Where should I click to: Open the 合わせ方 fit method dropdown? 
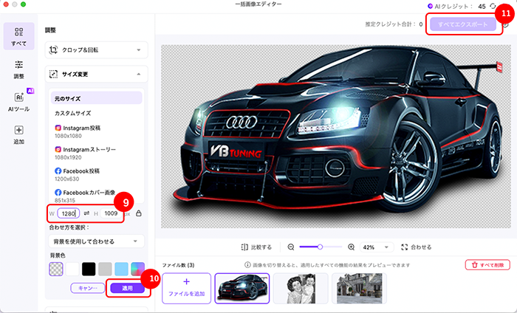[96, 241]
